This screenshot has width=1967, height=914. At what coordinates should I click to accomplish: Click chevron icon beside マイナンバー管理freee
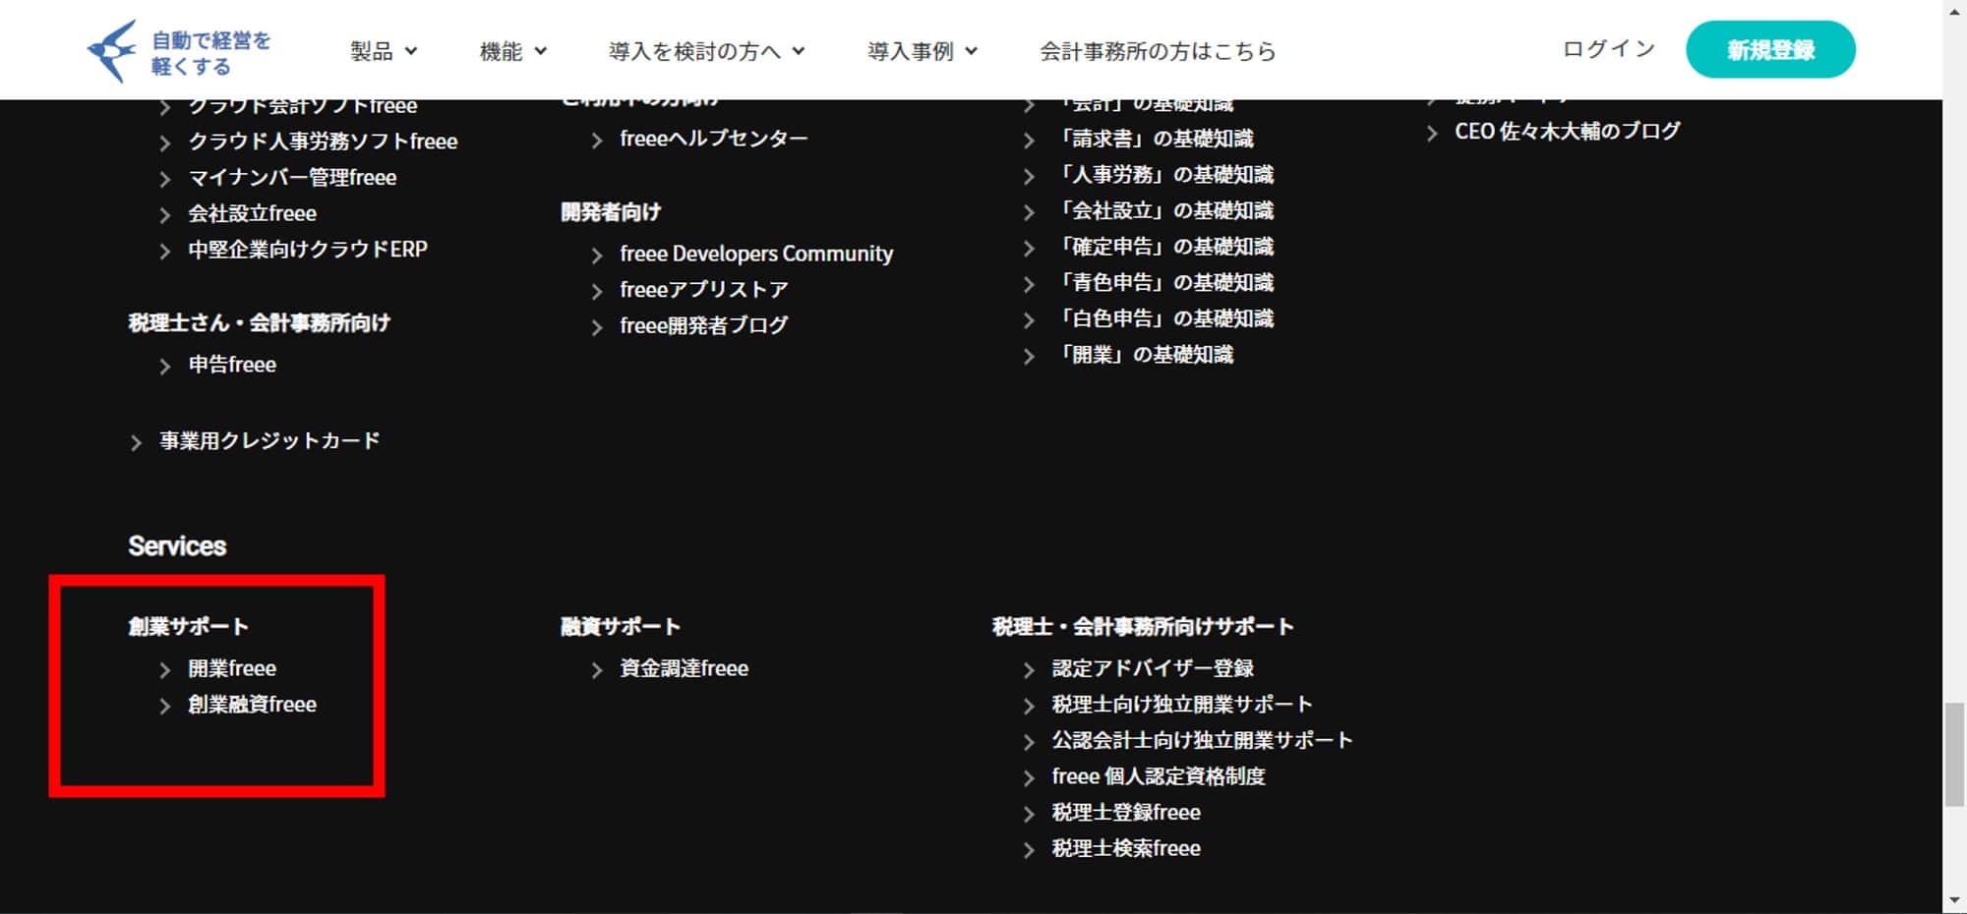pos(165,180)
